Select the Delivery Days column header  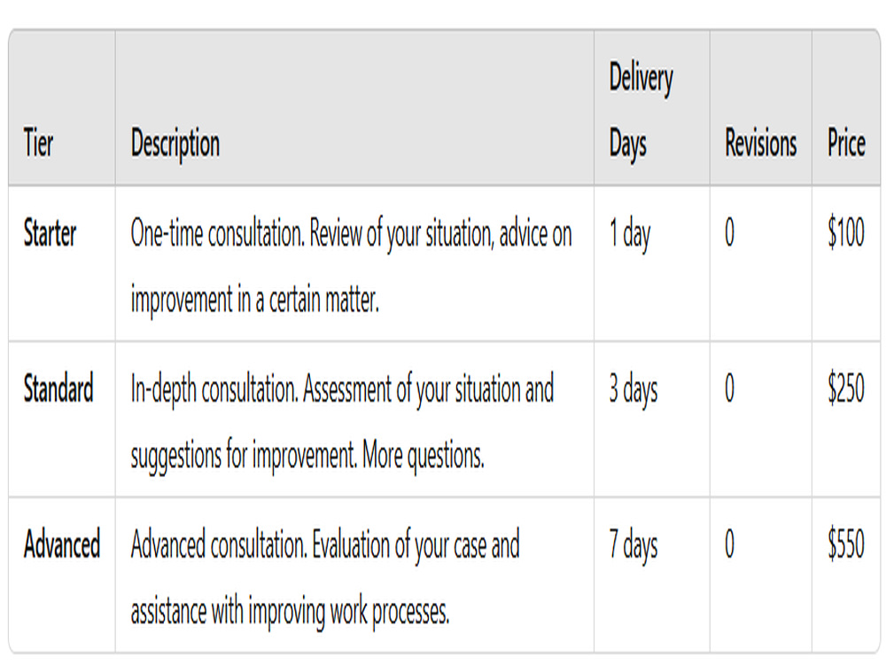[641, 110]
